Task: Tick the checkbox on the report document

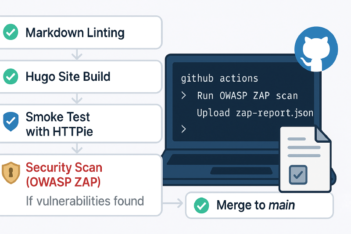Action: [298, 175]
